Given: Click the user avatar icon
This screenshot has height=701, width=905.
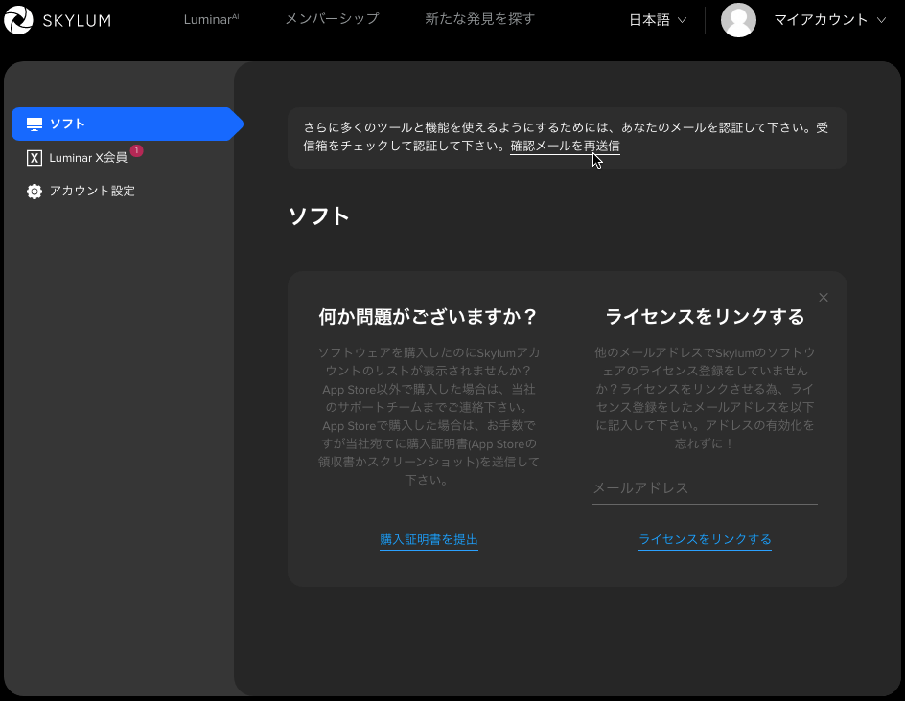Looking at the screenshot, I should click(x=738, y=20).
